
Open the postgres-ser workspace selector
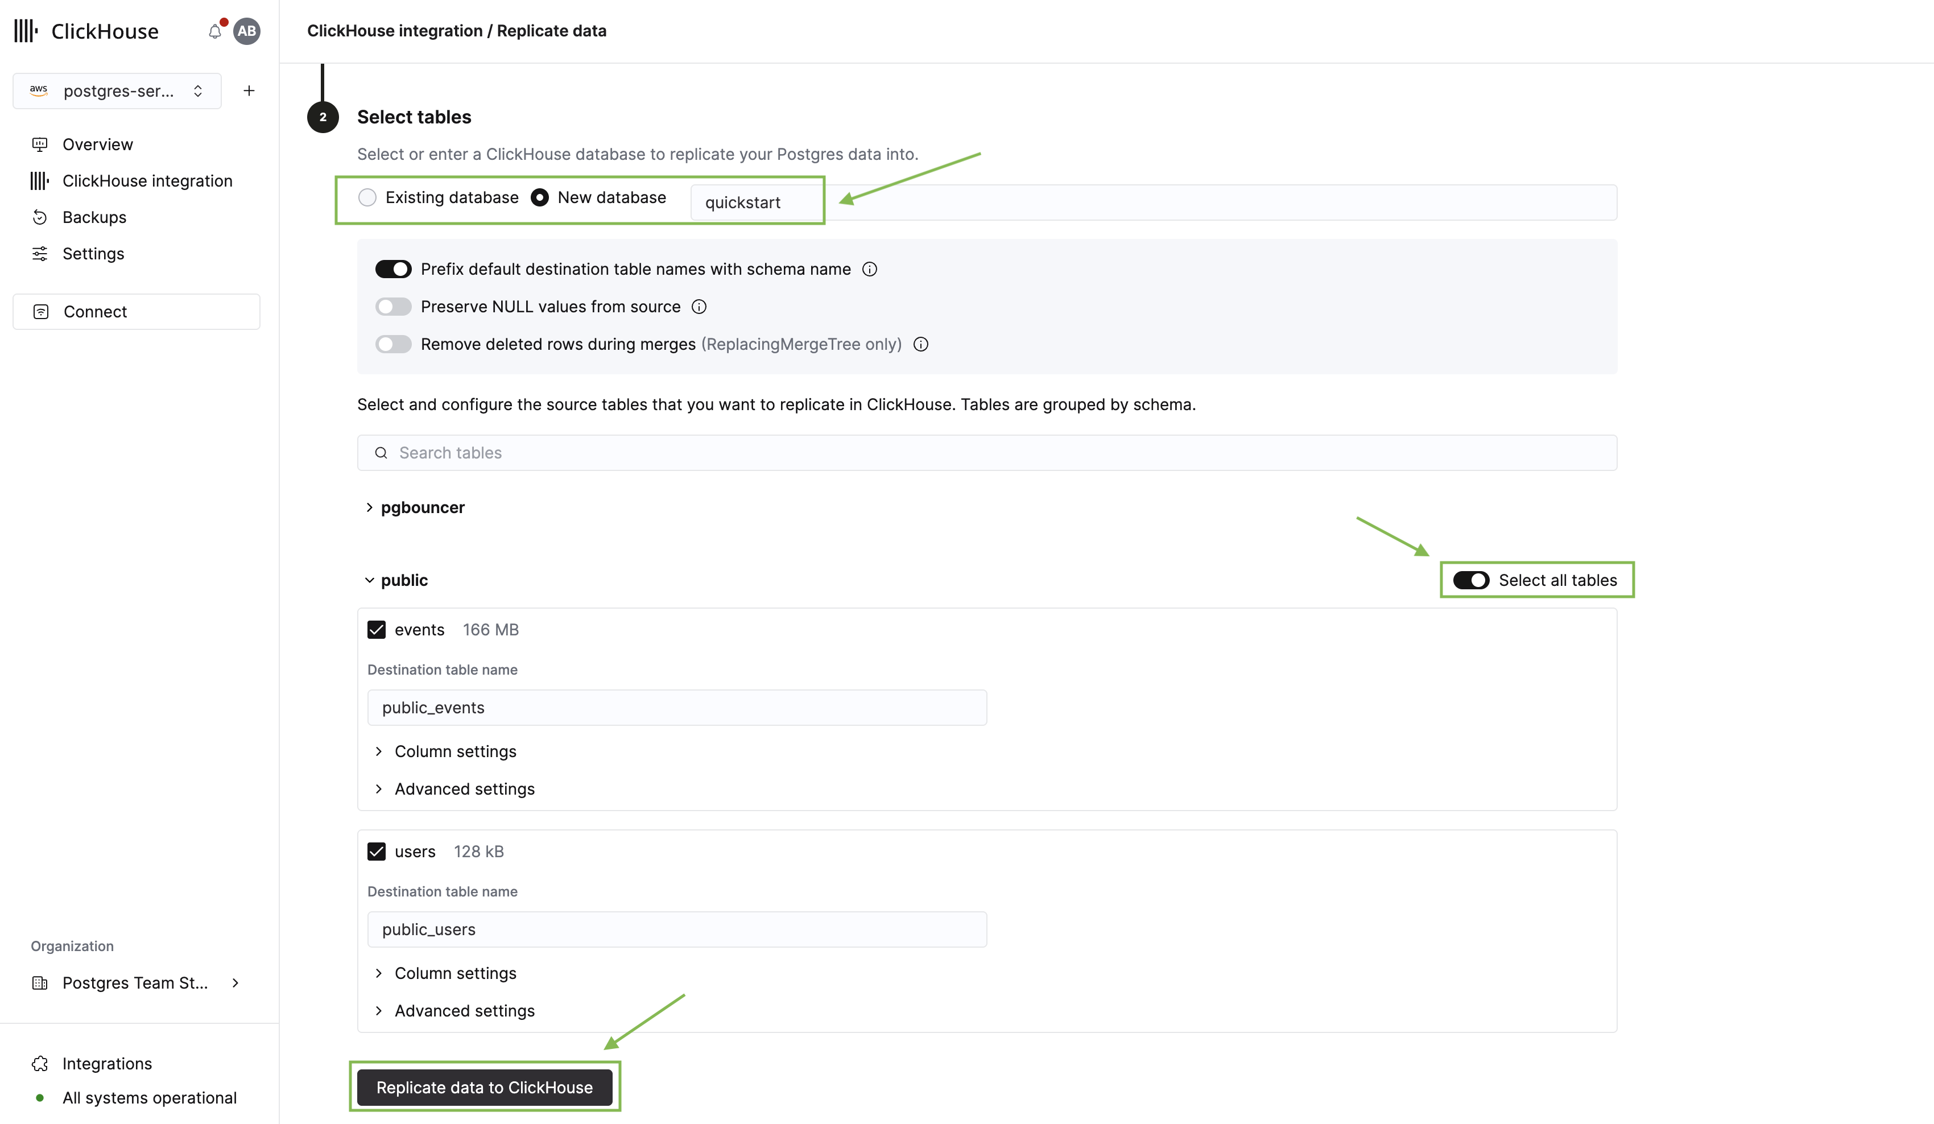[x=117, y=90]
